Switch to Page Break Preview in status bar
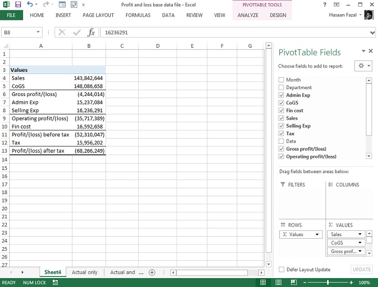The image size is (378, 287). pos(293,282)
